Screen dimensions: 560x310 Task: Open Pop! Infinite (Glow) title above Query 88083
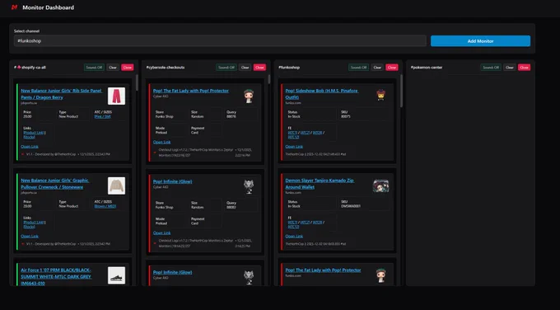(x=172, y=181)
